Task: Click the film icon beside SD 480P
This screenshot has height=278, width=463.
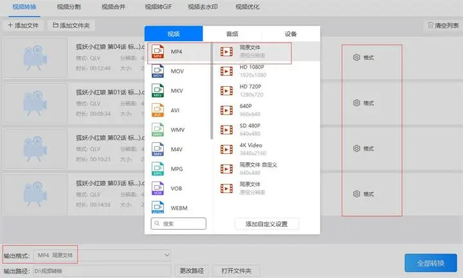Action: point(226,130)
